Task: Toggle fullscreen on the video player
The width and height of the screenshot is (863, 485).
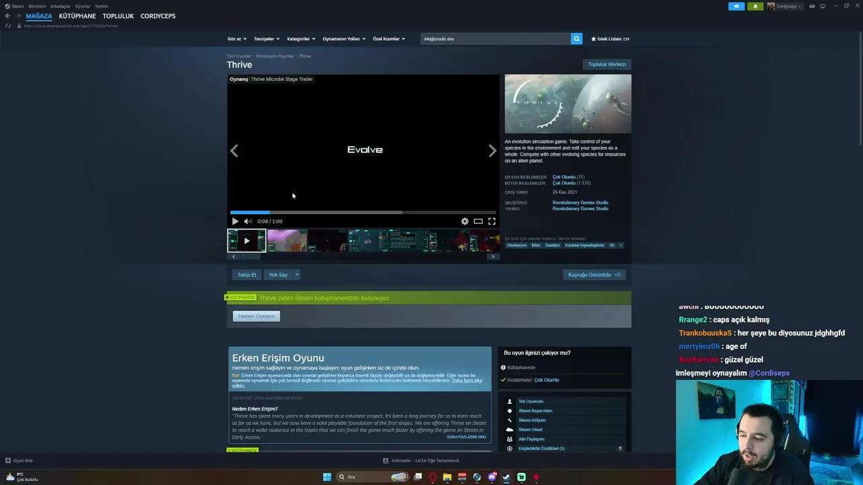Action: 492,221
